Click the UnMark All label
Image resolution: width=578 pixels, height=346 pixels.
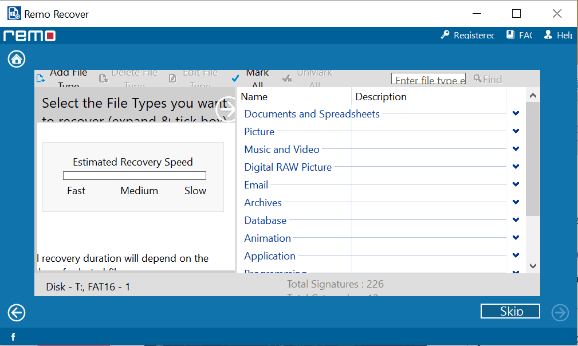click(x=314, y=78)
